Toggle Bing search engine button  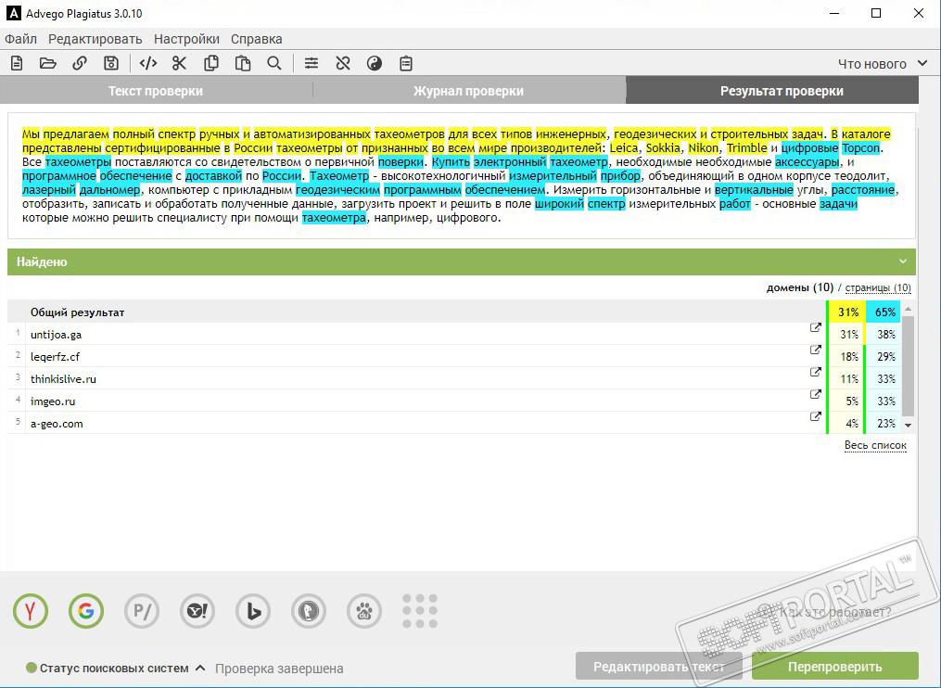253,611
